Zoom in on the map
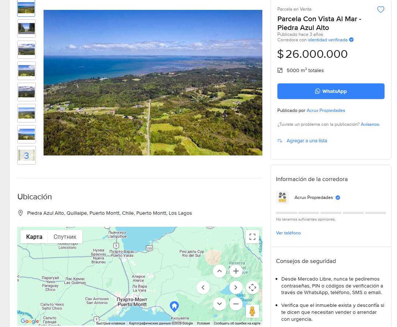This screenshot has height=327, width=397. 236,271
